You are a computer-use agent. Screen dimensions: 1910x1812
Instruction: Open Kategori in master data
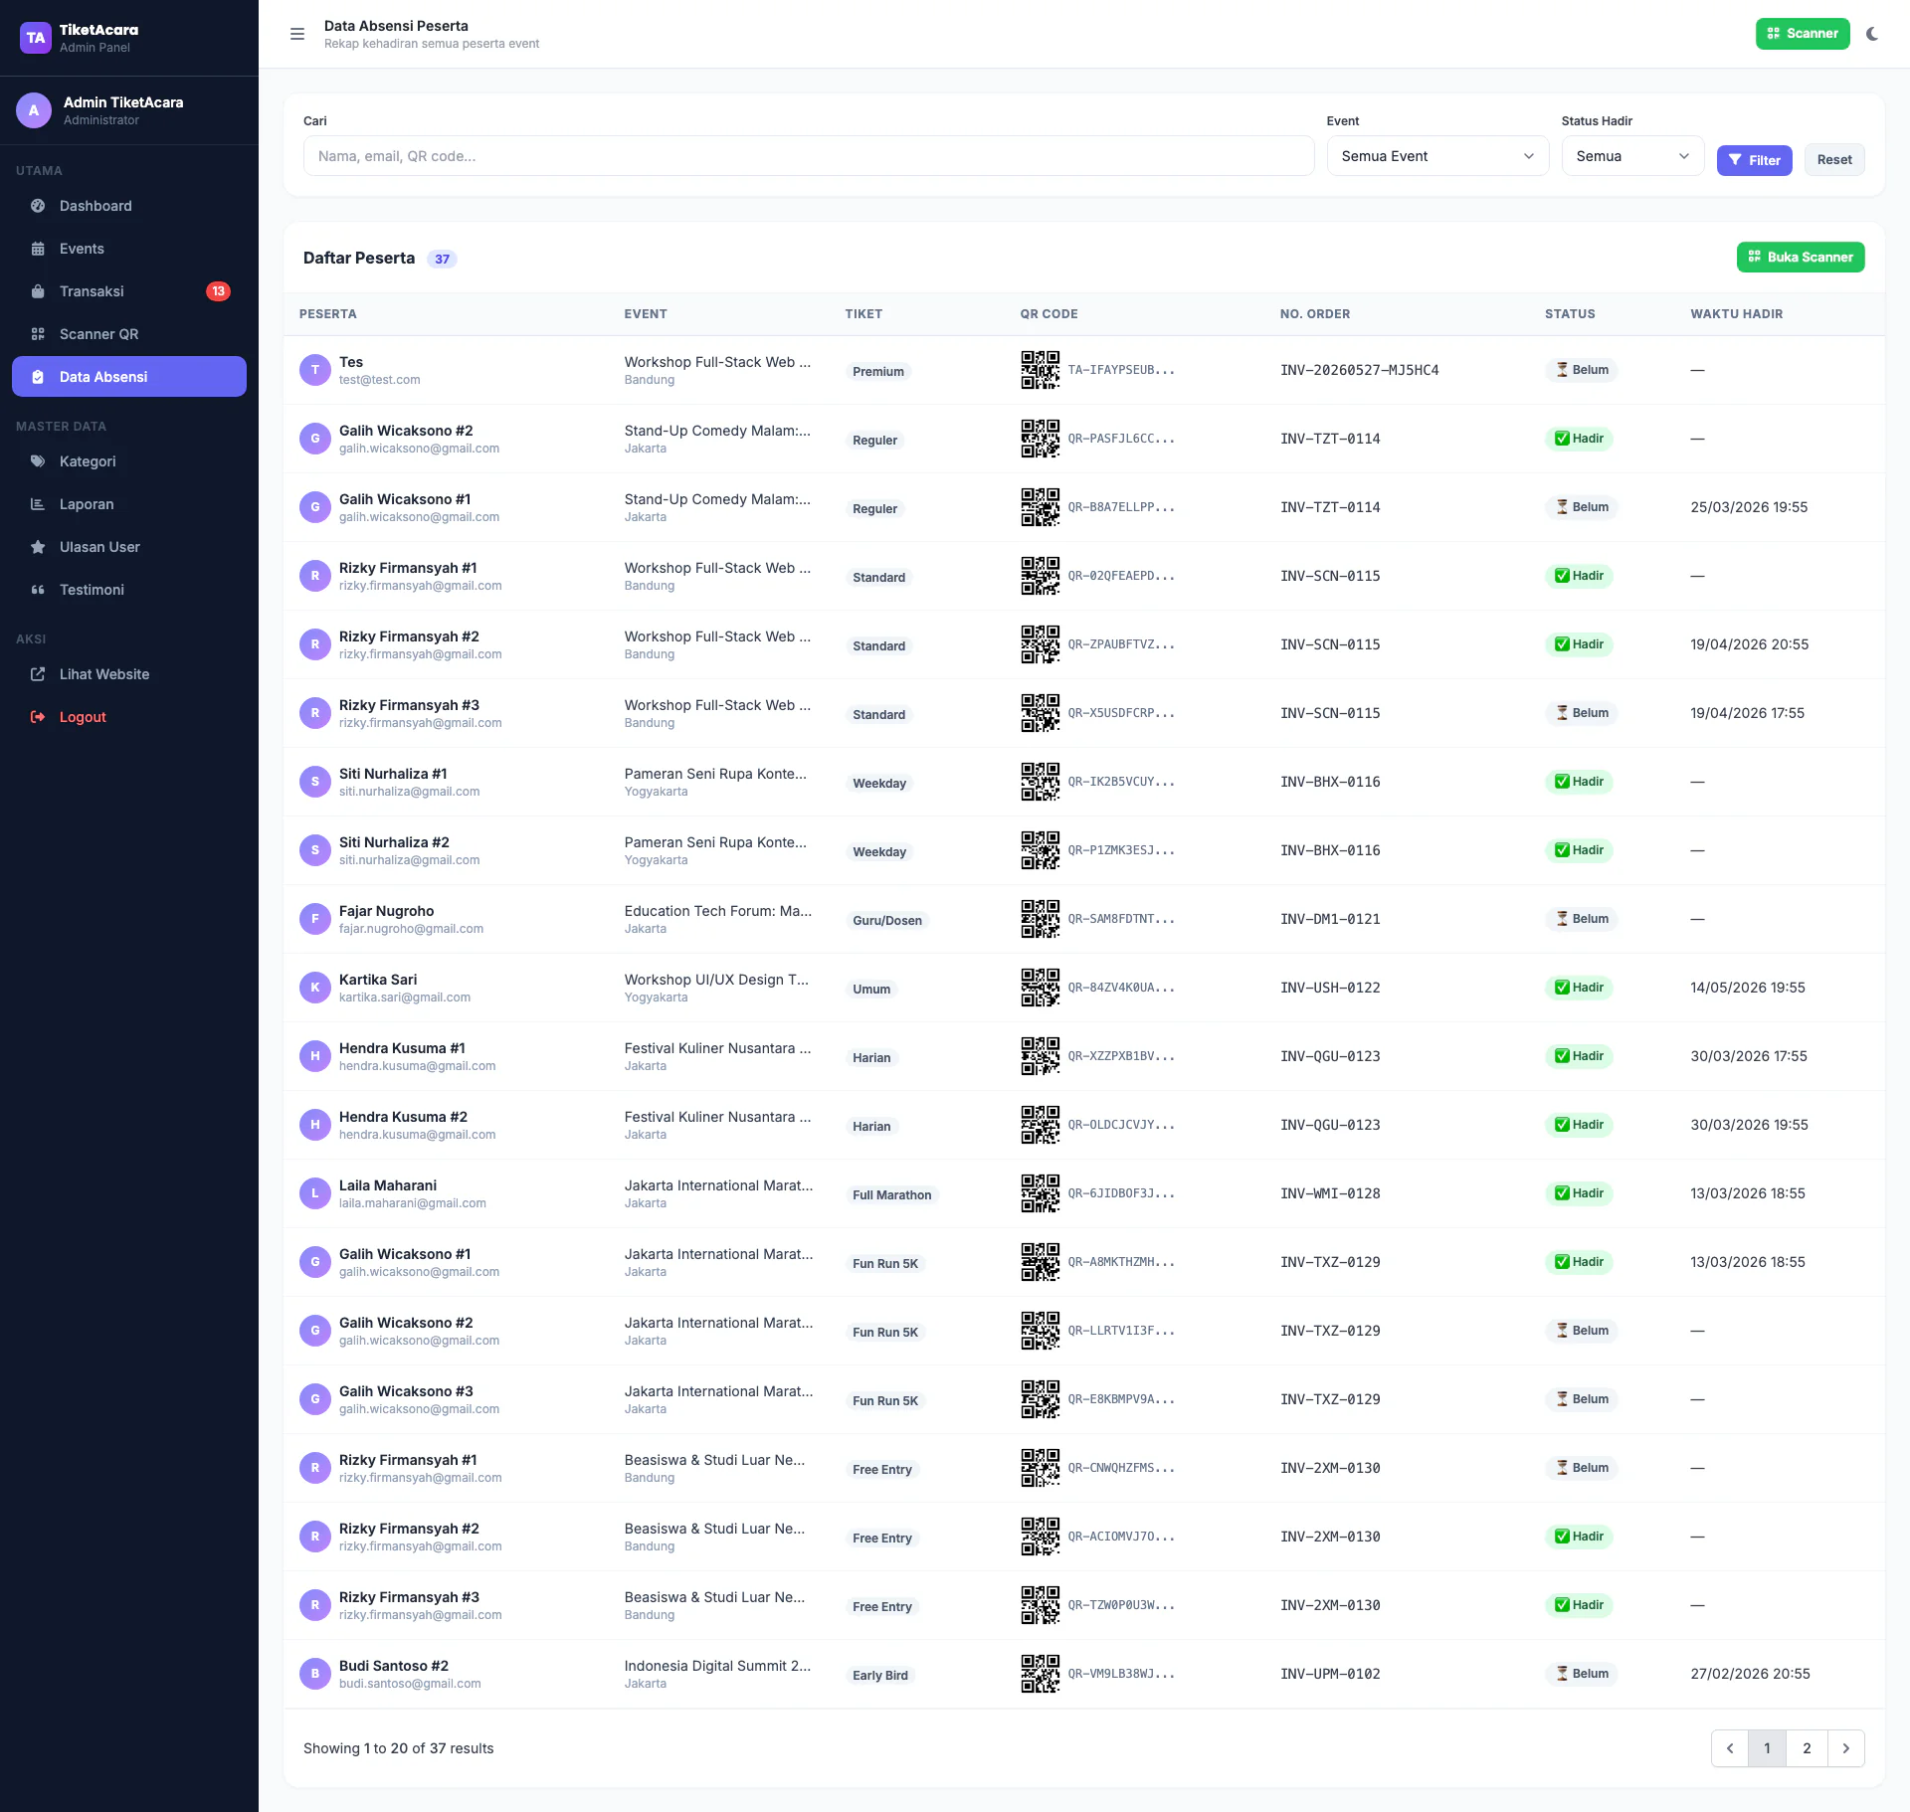(129, 461)
